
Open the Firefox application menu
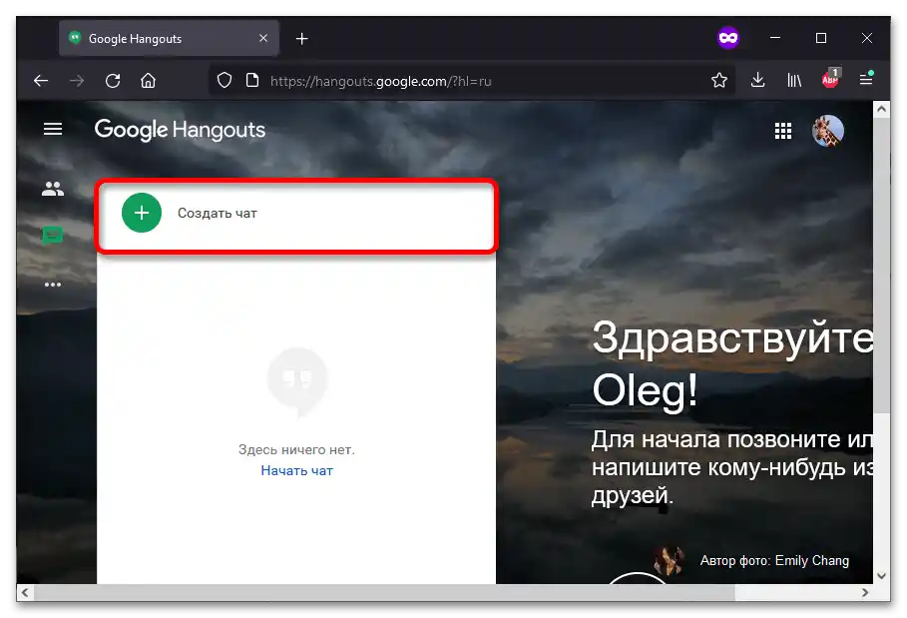866,79
